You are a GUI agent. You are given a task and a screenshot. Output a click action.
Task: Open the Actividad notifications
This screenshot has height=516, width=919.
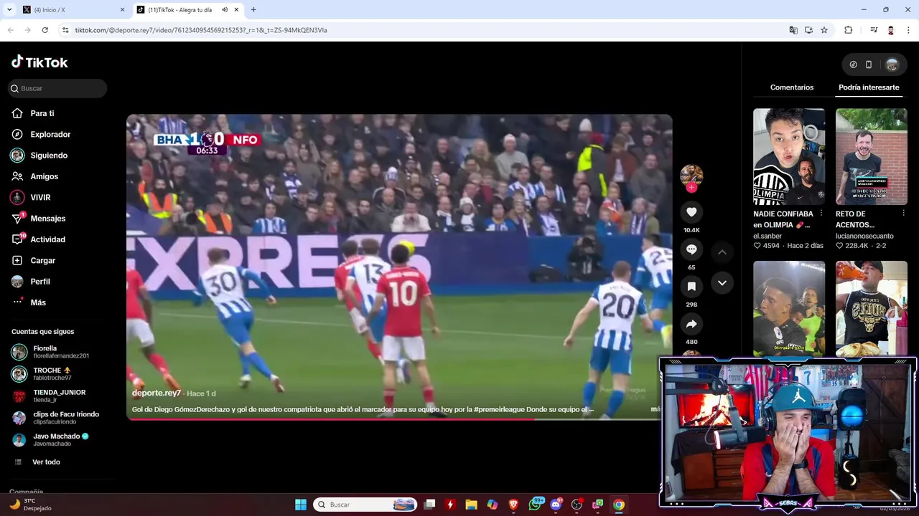pos(47,239)
